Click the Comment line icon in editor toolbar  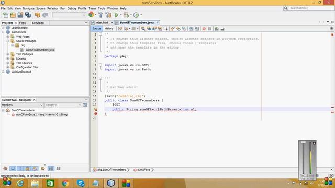click(x=217, y=29)
